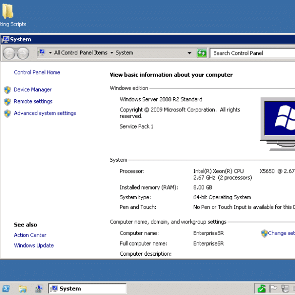
Task: Launch PowerShell from the taskbar
Action: 6,288
